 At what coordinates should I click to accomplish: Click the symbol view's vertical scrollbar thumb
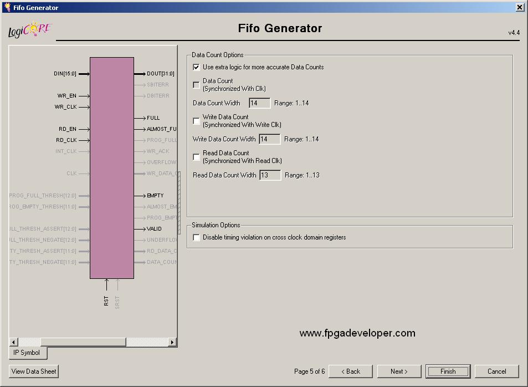pyautogui.click(x=179, y=202)
